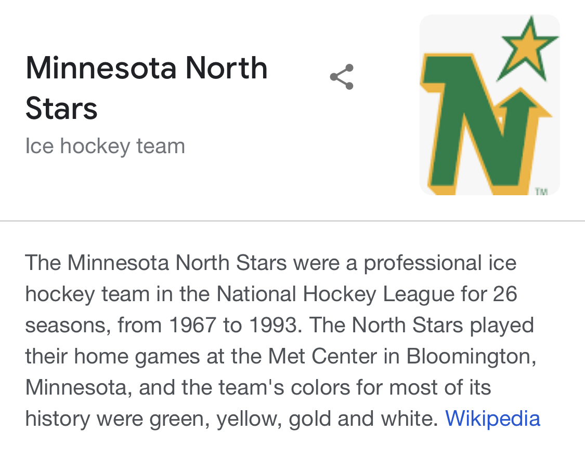Open the North Stars logo image
Image resolution: width=585 pixels, height=459 pixels.
tap(489, 105)
